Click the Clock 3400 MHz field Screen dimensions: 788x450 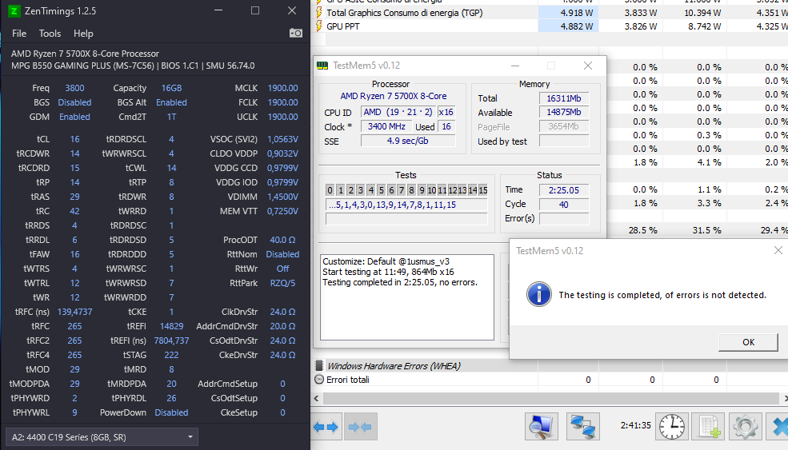[386, 126]
